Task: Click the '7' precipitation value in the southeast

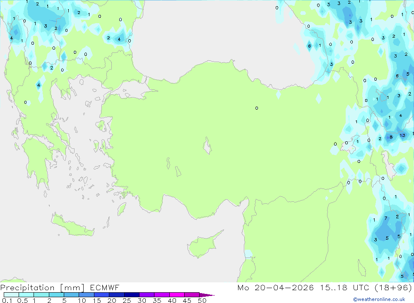Action: point(386,218)
